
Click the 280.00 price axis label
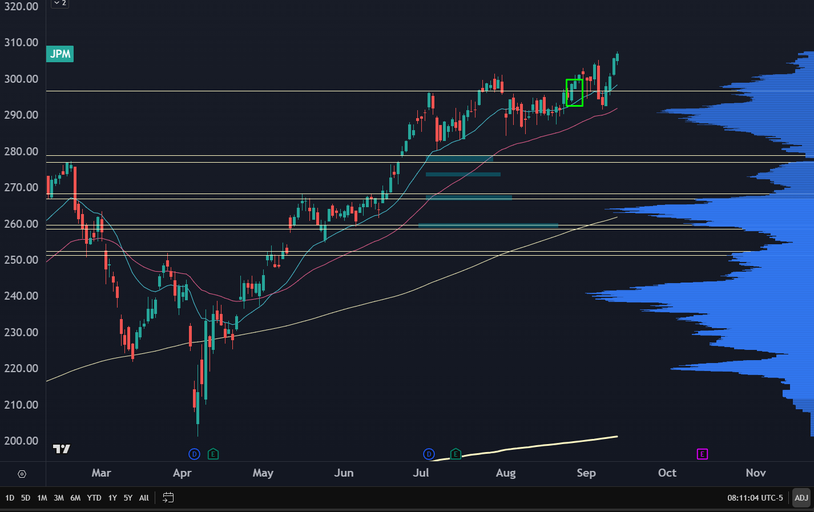coord(21,151)
